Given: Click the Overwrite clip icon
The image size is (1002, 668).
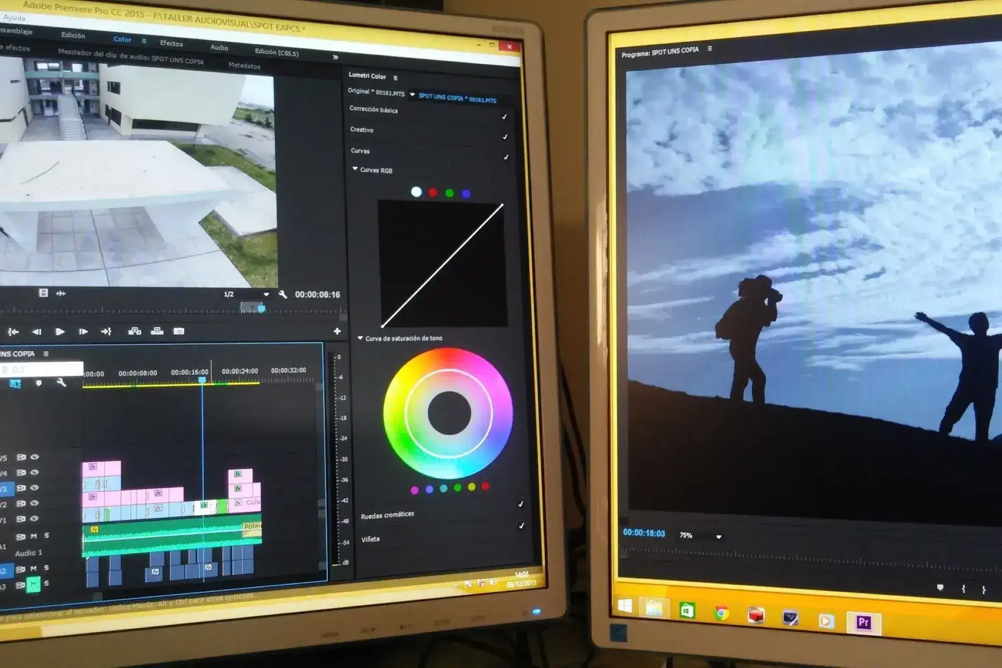Looking at the screenshot, I should (x=157, y=331).
